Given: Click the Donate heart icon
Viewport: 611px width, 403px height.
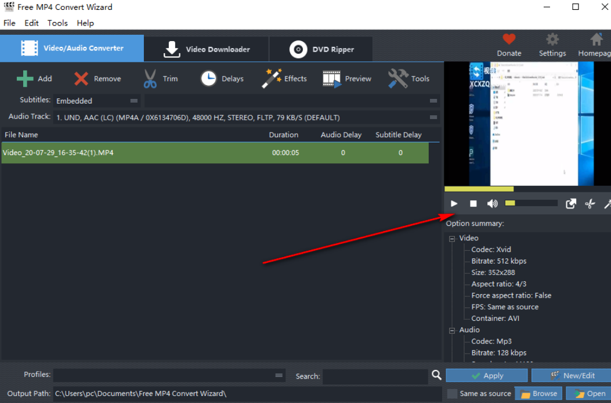Looking at the screenshot, I should point(509,39).
